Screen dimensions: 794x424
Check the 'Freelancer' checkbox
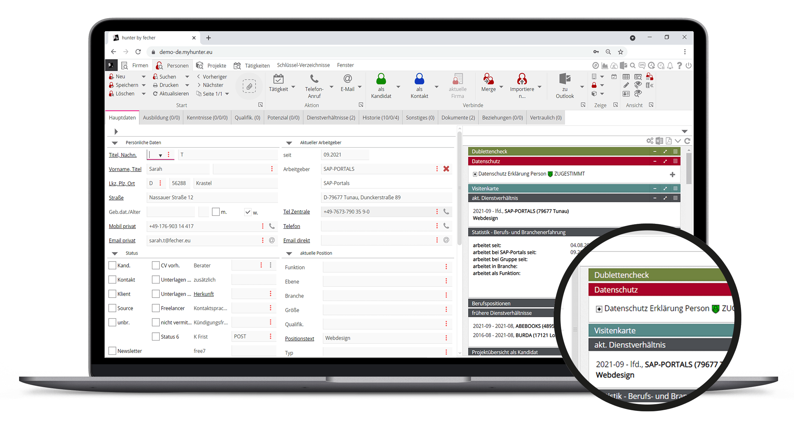[x=155, y=308]
